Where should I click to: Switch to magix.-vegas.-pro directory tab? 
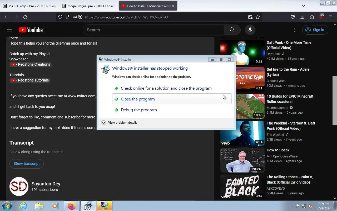coord(88,6)
